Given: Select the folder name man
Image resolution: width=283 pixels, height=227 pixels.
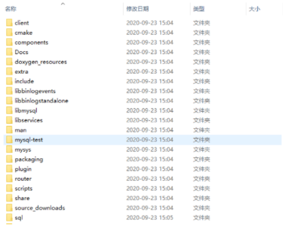Looking at the screenshot, I should click(x=21, y=130).
